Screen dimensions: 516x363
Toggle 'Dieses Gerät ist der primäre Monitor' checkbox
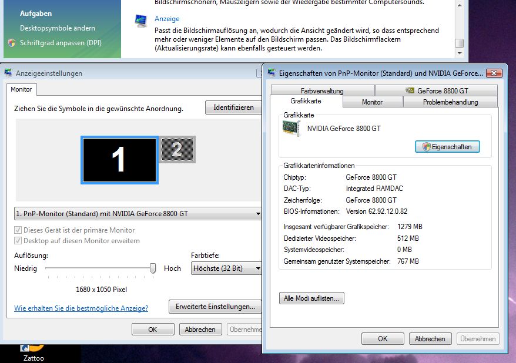tap(18, 230)
